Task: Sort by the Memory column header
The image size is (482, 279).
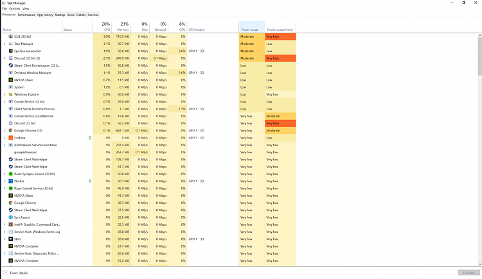Action: 121,27
